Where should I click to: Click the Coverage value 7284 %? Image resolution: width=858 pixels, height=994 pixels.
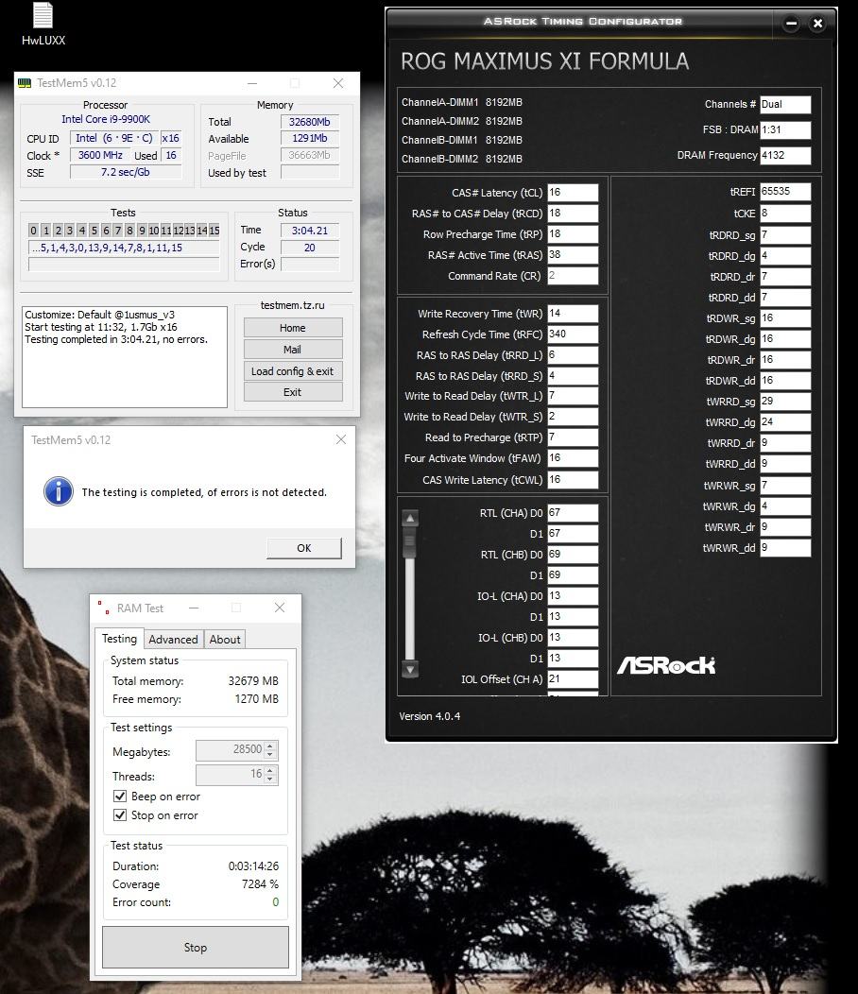pos(260,883)
